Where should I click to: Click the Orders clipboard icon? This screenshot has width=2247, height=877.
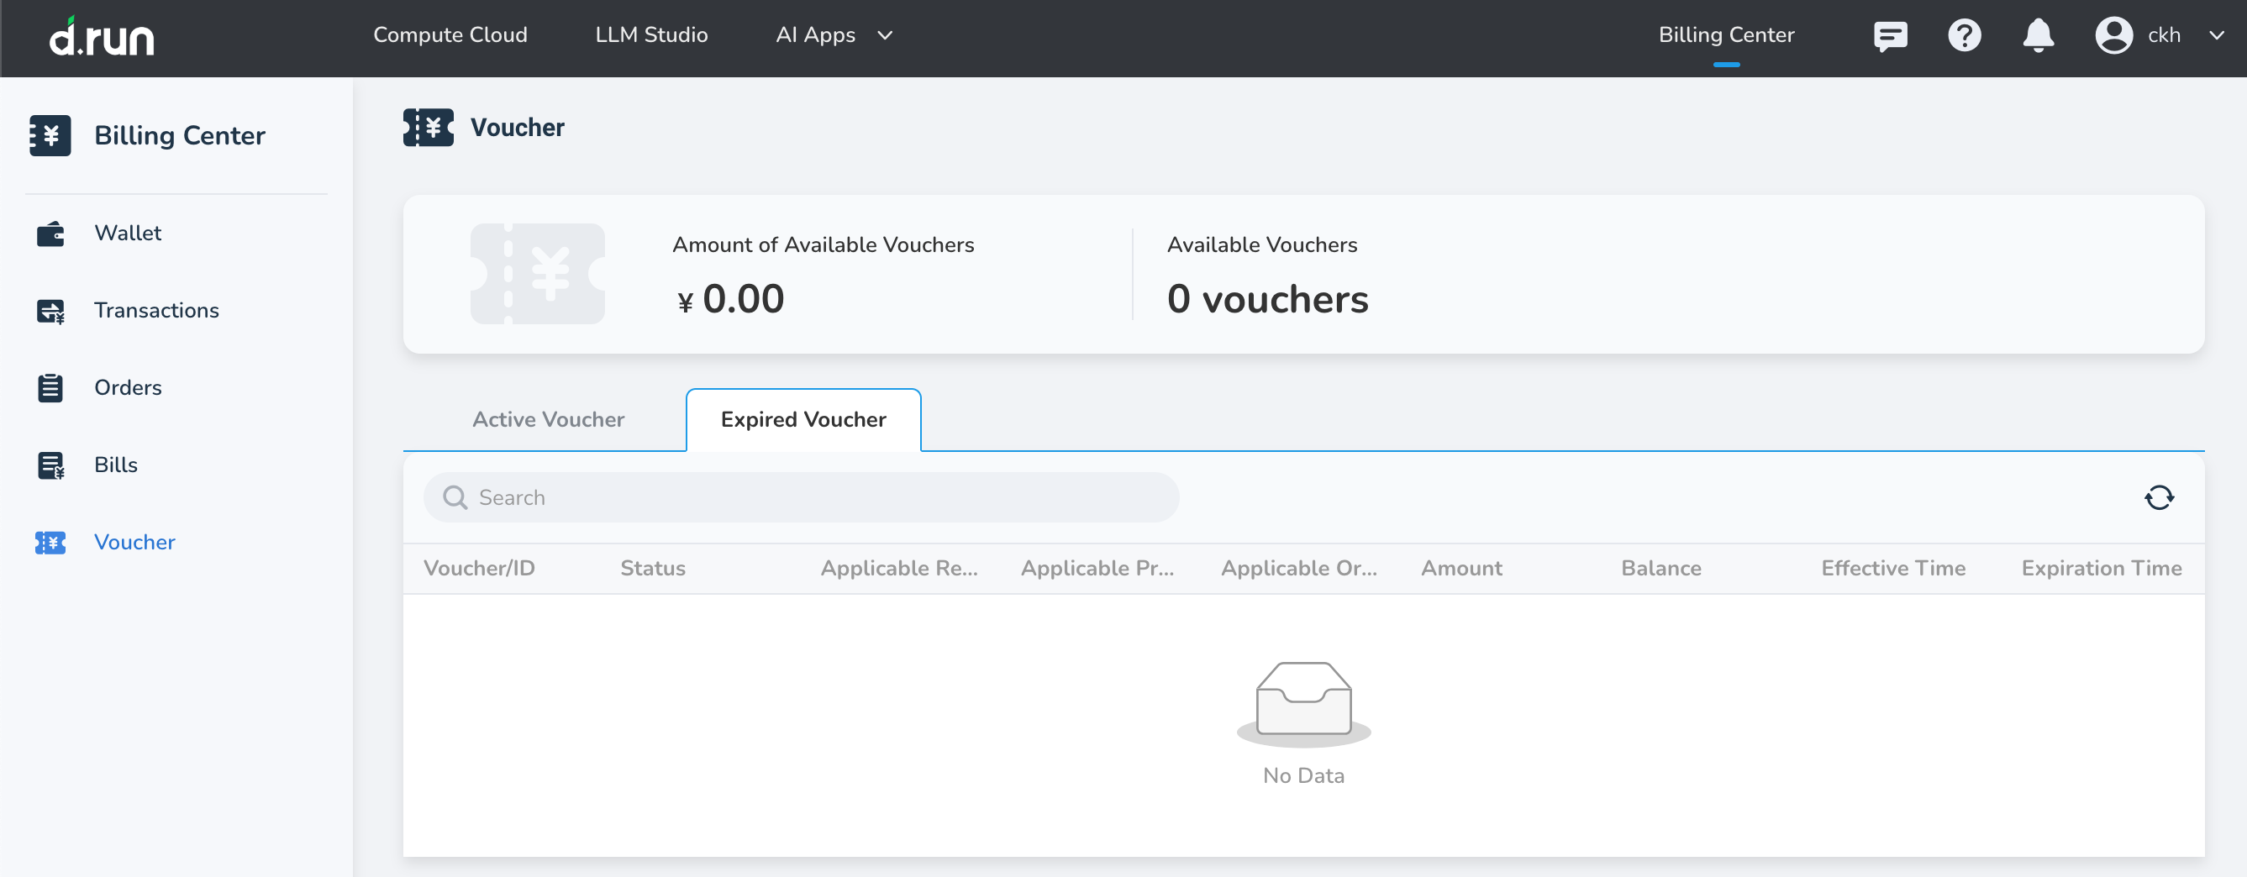pos(50,387)
